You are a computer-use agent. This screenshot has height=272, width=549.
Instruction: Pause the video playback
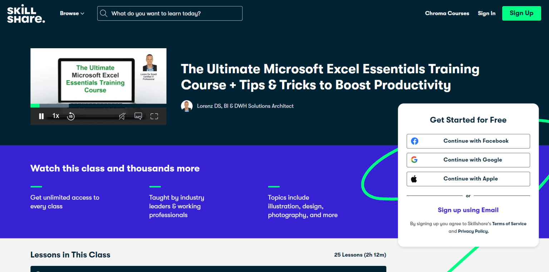click(x=41, y=116)
